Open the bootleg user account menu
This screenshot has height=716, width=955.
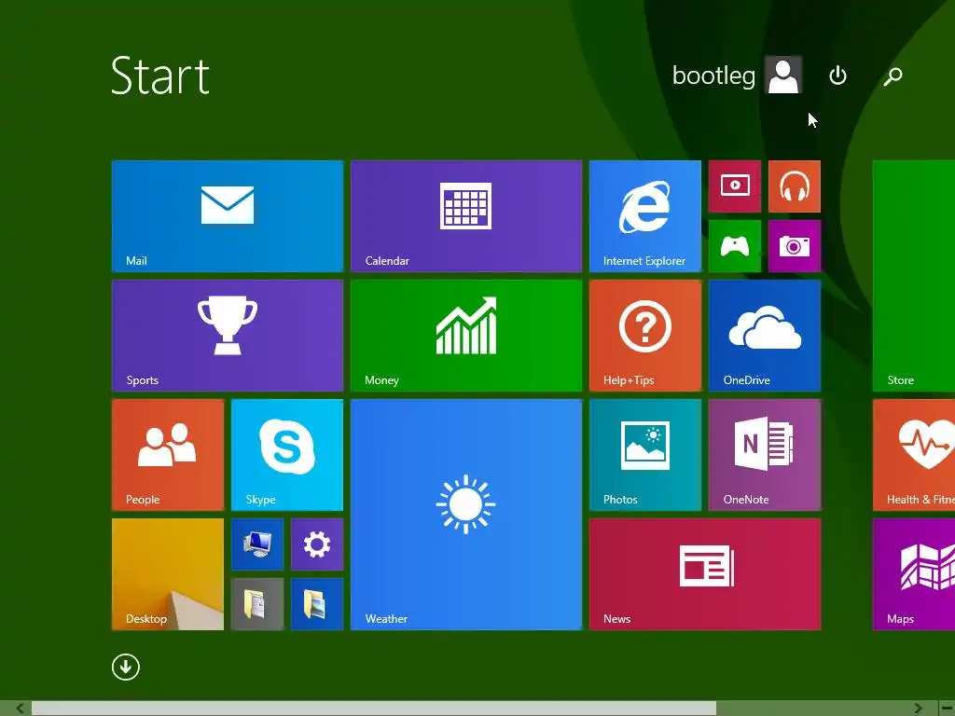click(737, 75)
